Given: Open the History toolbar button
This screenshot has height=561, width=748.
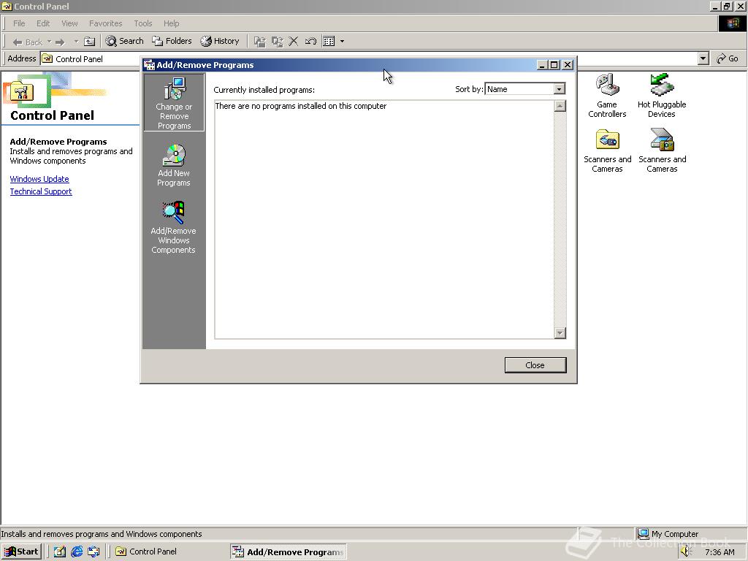Looking at the screenshot, I should pos(219,41).
